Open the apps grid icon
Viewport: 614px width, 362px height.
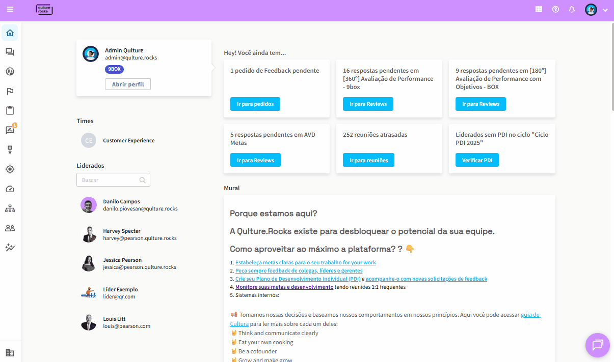pos(539,9)
